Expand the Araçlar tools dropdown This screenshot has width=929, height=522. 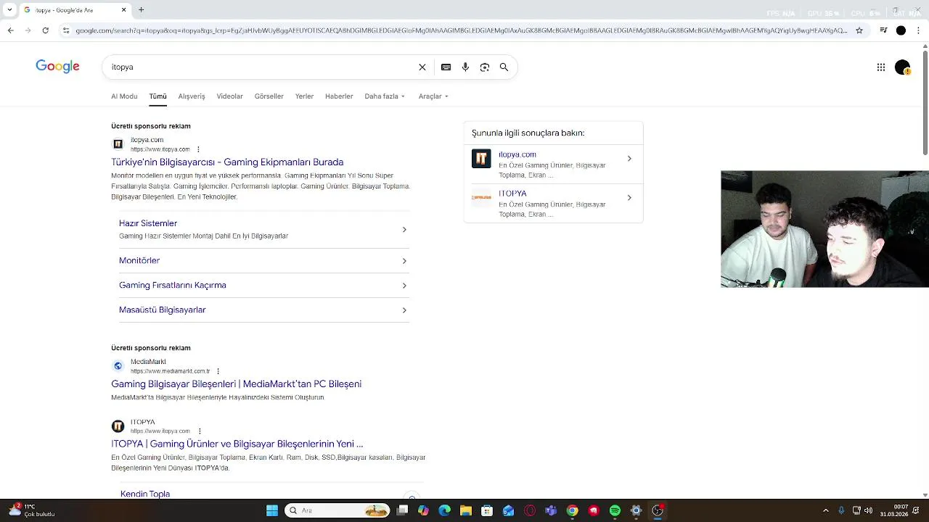point(433,96)
